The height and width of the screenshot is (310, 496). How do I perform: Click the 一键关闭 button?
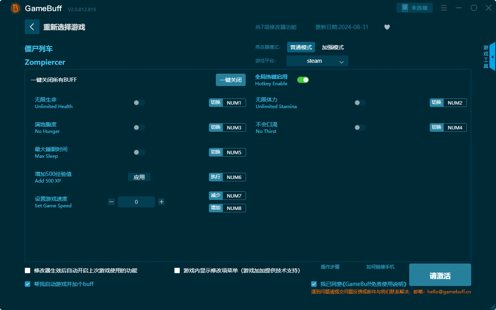(x=231, y=79)
